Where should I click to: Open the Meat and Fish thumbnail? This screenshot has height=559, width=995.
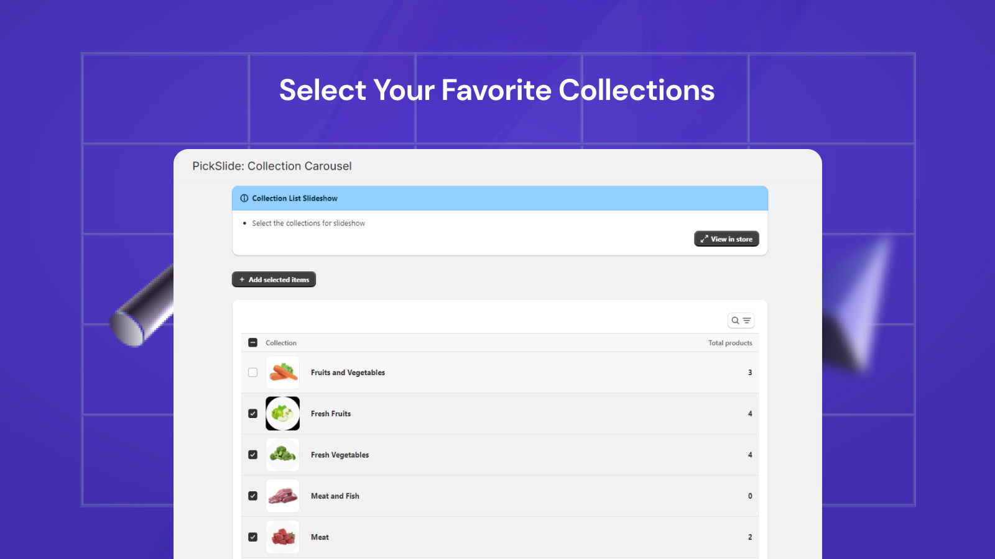pyautogui.click(x=283, y=496)
